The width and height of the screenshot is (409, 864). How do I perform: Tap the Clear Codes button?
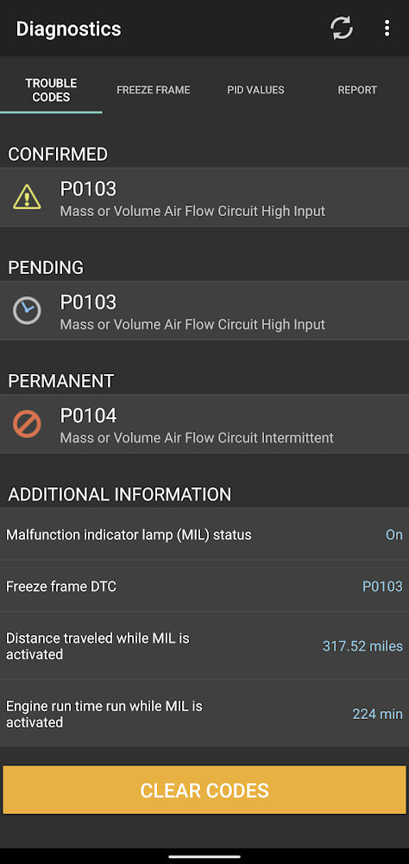click(x=204, y=790)
